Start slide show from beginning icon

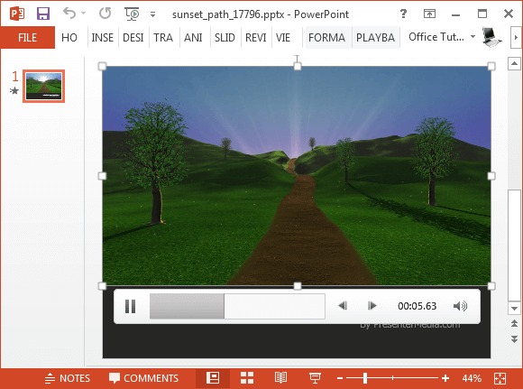click(132, 14)
